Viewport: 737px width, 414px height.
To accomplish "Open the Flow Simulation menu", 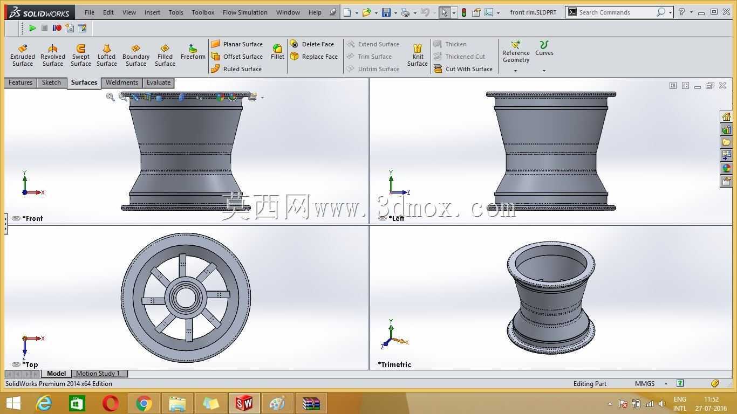I will pos(245,12).
